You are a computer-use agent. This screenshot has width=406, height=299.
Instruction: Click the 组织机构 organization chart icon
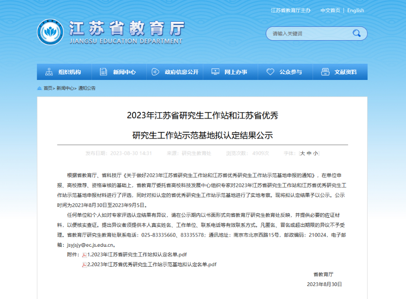pyautogui.click(x=49, y=72)
